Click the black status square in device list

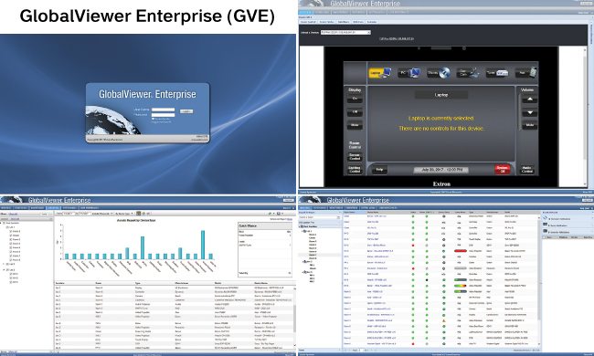(427, 280)
